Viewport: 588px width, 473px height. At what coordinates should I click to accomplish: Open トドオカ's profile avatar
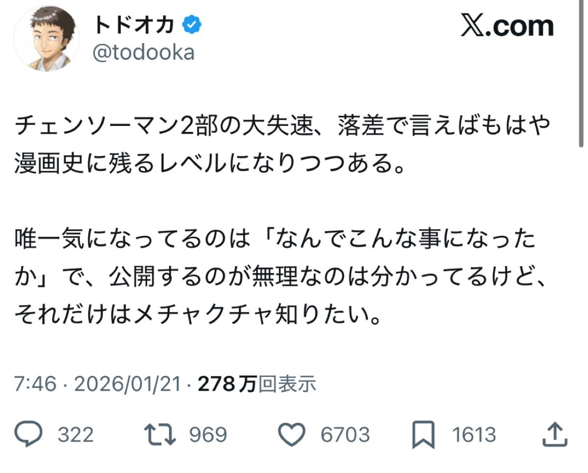(47, 38)
